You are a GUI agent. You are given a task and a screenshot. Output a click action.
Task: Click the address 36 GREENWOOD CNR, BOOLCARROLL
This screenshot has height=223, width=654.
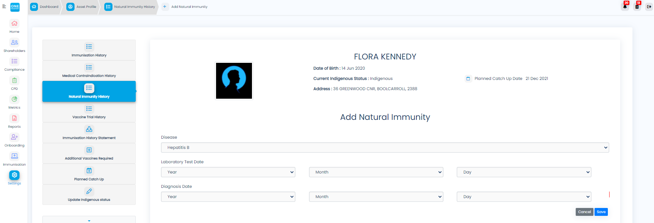[375, 89]
